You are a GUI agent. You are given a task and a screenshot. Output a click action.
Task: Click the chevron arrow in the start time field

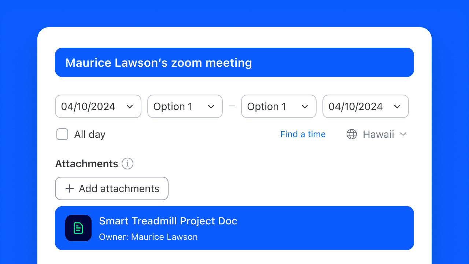(211, 107)
